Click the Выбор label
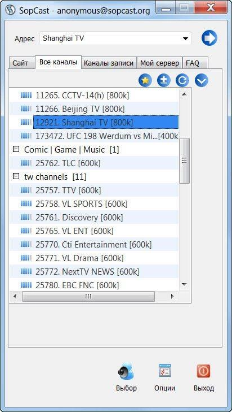The width and height of the screenshot is (232, 412). 126,388
